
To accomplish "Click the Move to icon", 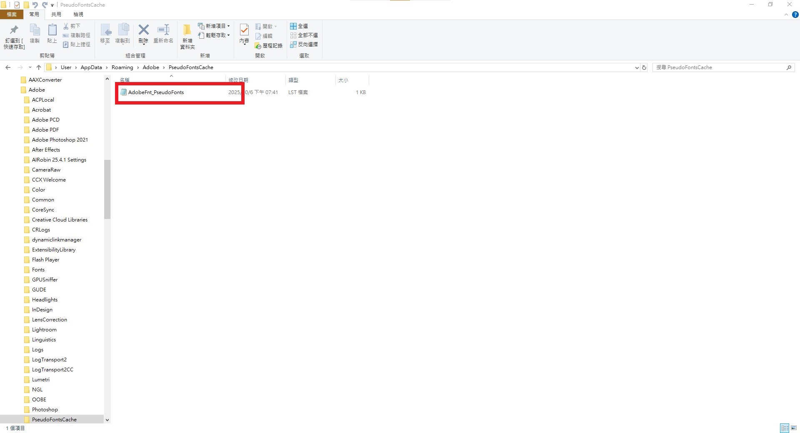I will [x=105, y=30].
